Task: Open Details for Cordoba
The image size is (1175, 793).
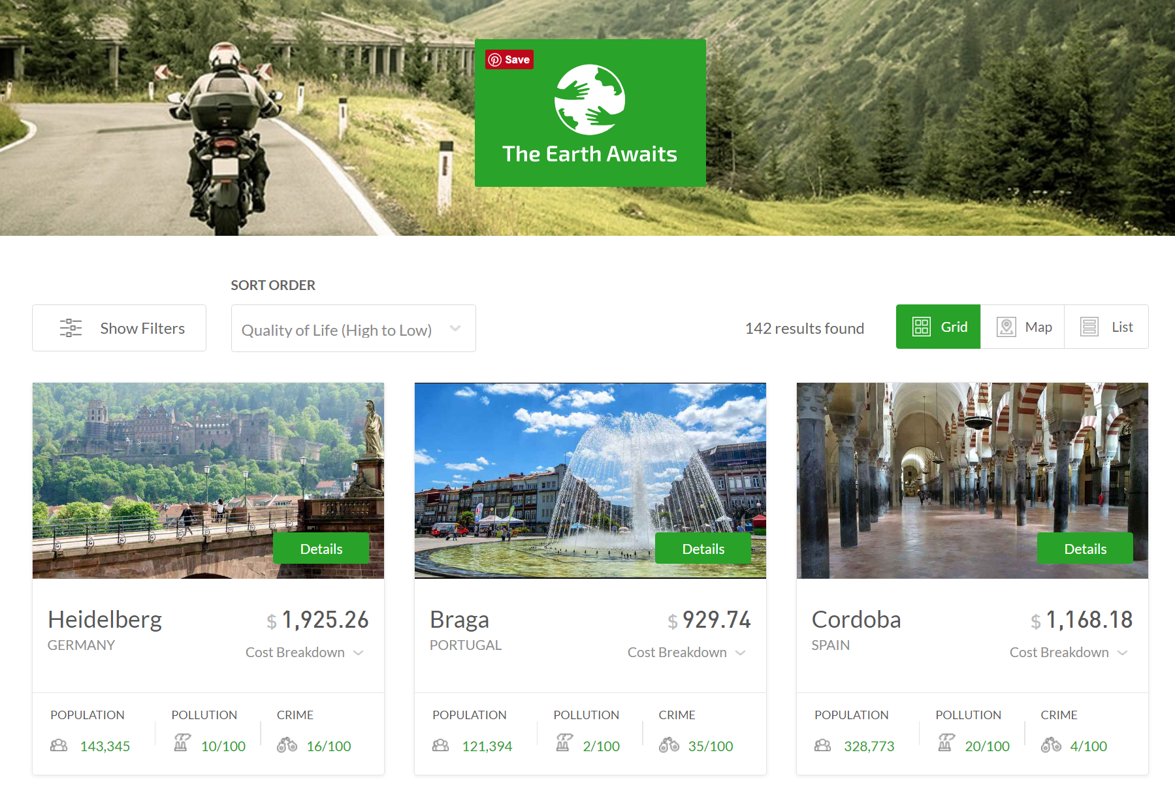Action: [1085, 549]
